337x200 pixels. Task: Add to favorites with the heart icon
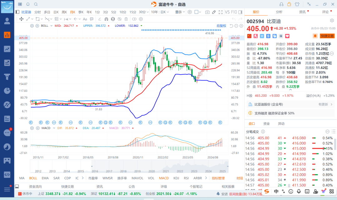287,36
